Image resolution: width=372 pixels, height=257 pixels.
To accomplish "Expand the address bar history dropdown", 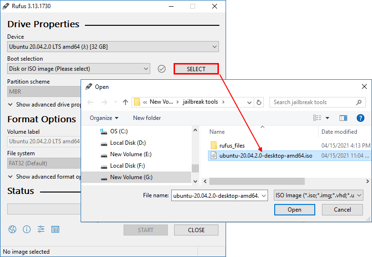I will (249, 102).
